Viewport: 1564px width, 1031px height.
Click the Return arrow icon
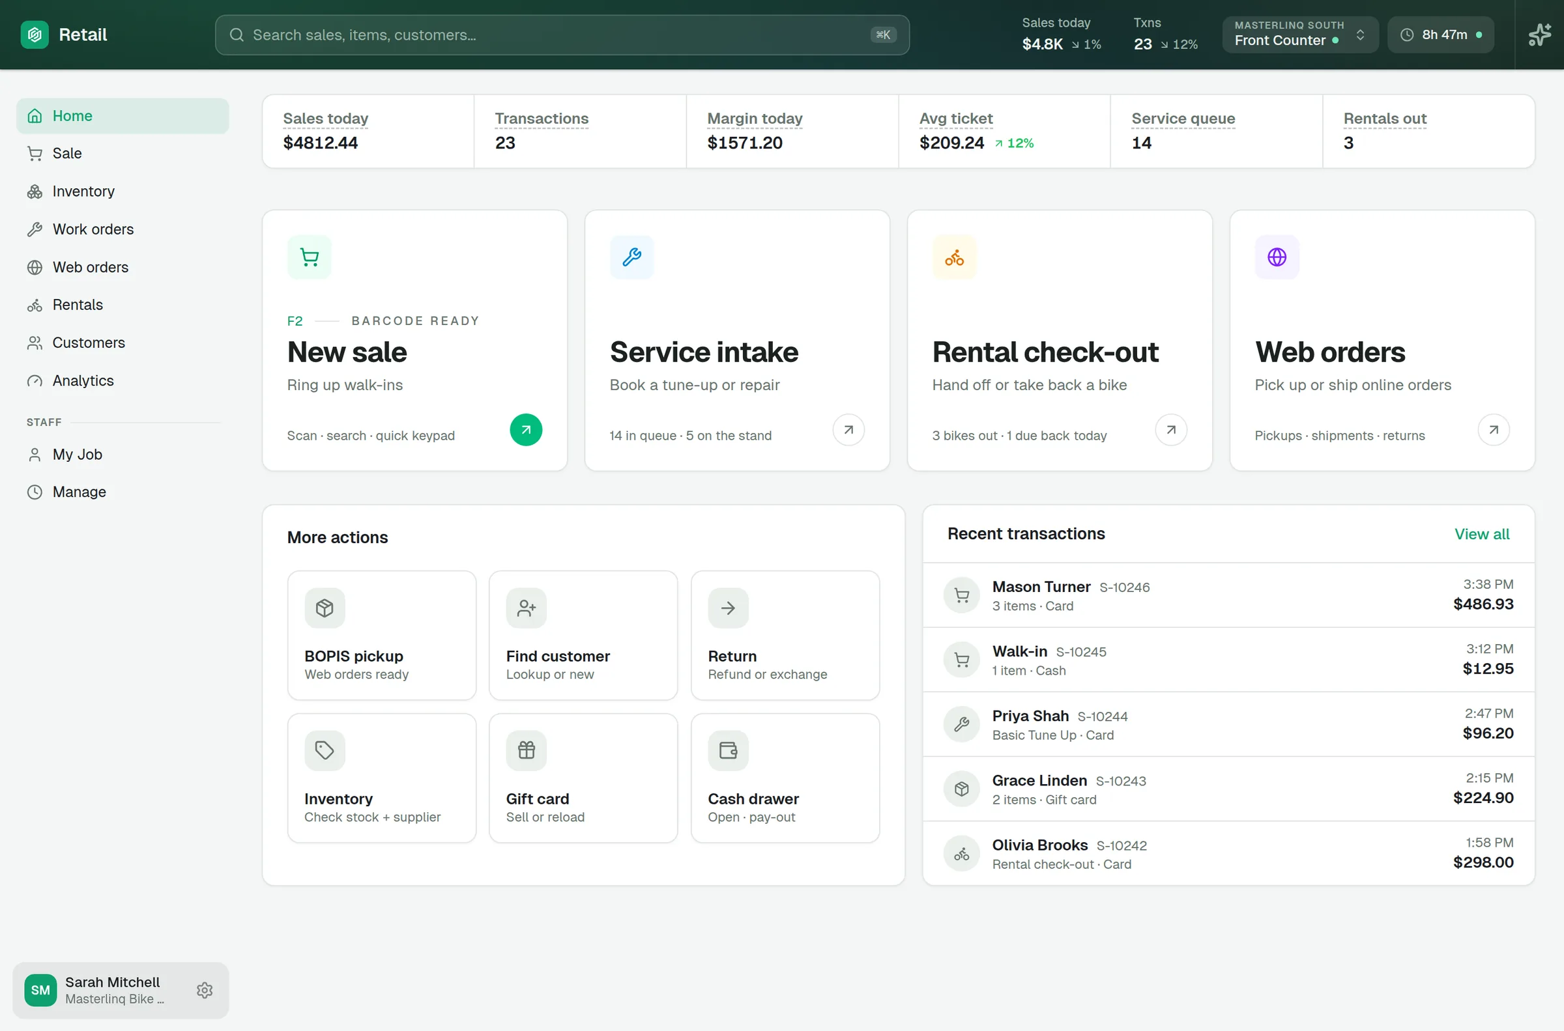728,608
